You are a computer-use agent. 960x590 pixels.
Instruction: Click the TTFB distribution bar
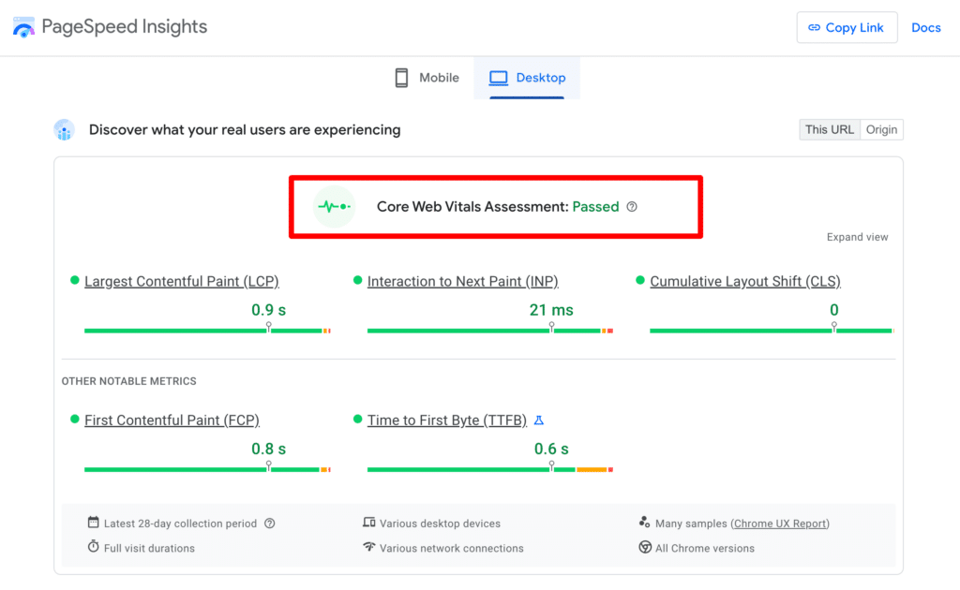click(x=489, y=469)
